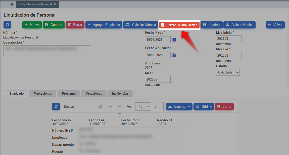
Task: Click the search magnifier icon
Action: 100,106
